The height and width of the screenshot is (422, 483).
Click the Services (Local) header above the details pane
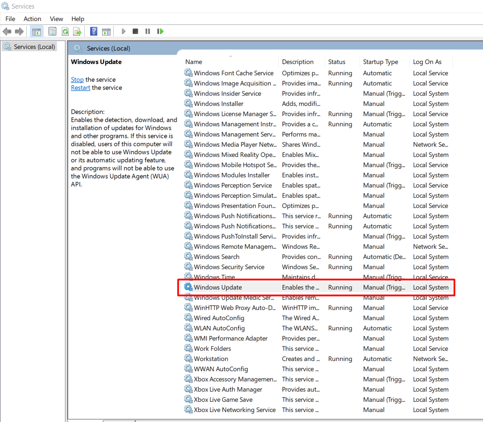pos(108,49)
